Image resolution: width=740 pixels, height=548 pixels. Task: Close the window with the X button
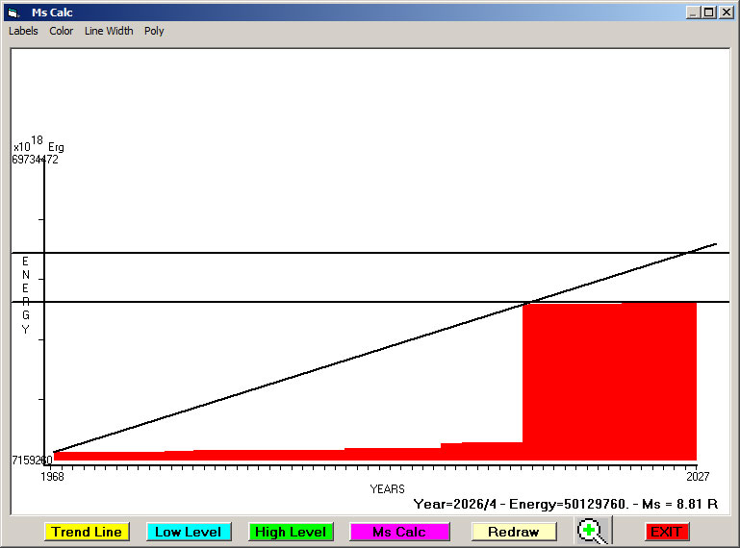726,12
